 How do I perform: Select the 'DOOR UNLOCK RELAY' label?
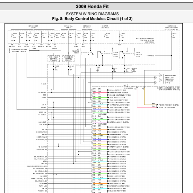(x=139, y=54)
